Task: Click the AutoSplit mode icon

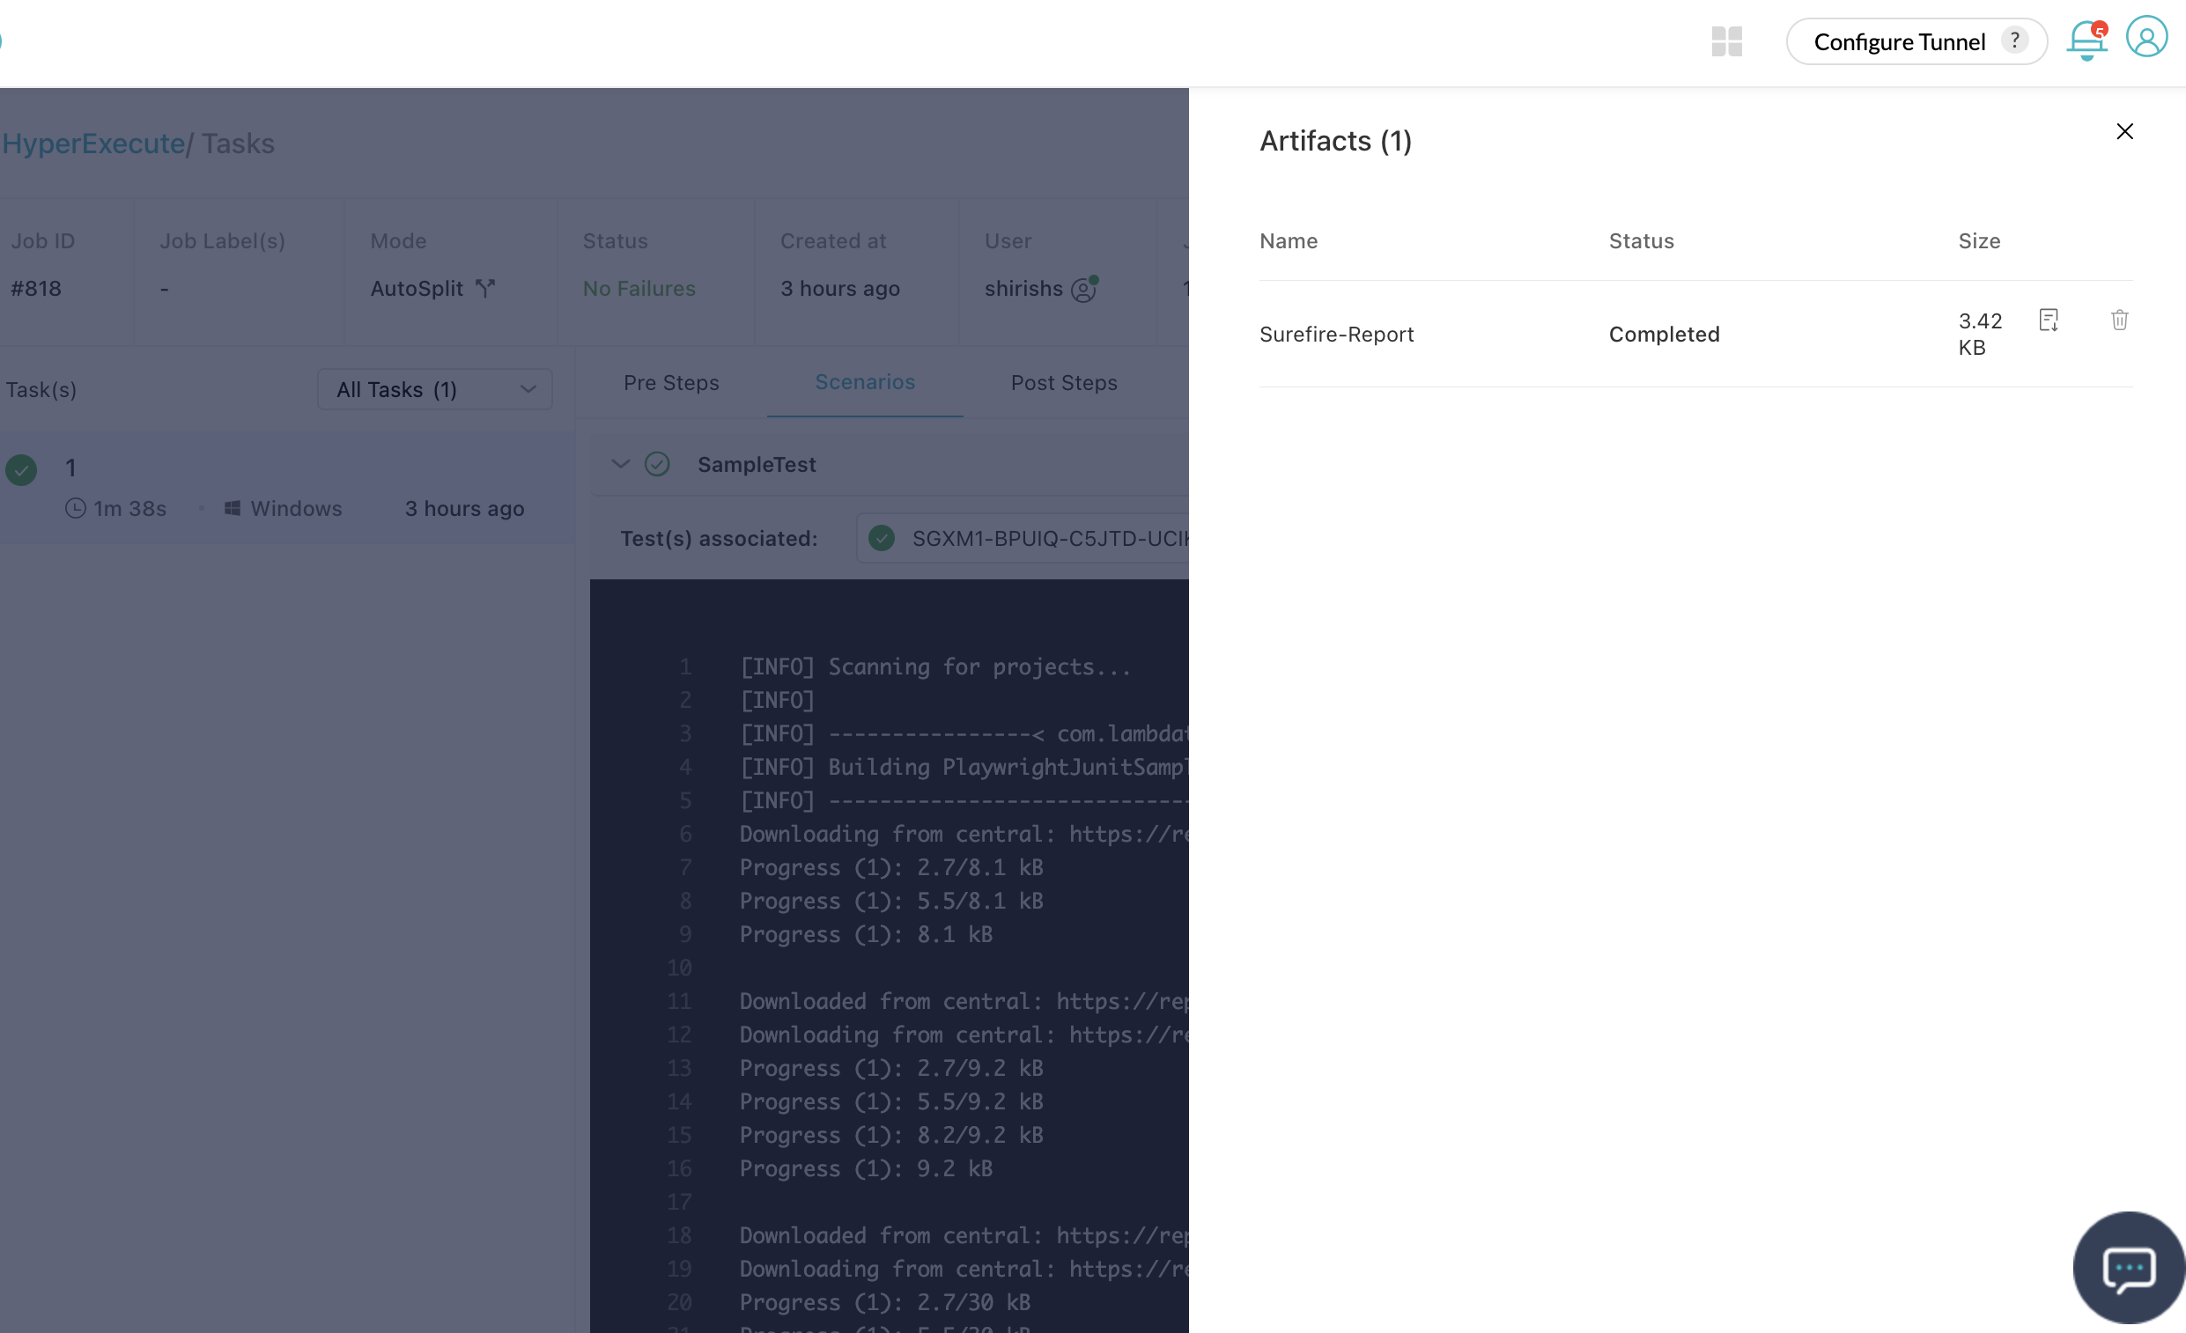Action: point(484,288)
